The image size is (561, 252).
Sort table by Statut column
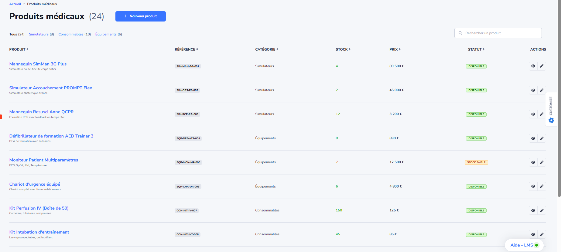[476, 49]
